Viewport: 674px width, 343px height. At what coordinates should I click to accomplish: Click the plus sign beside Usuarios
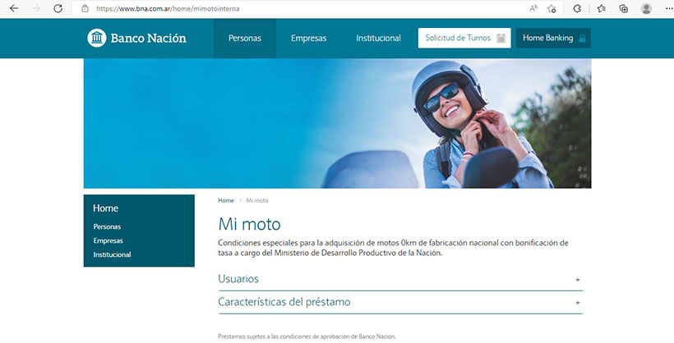578,280
